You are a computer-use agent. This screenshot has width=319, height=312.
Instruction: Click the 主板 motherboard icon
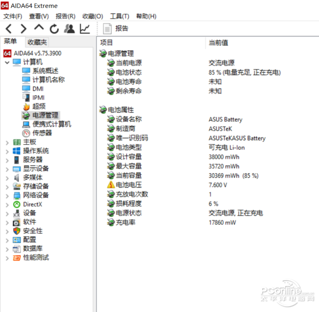tap(16, 142)
